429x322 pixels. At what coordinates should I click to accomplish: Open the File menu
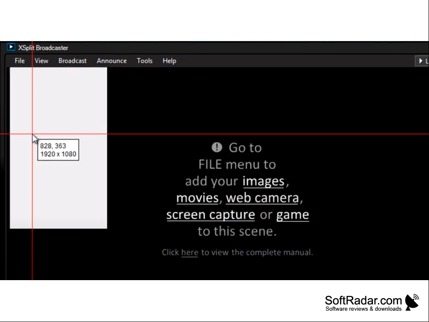tap(20, 61)
